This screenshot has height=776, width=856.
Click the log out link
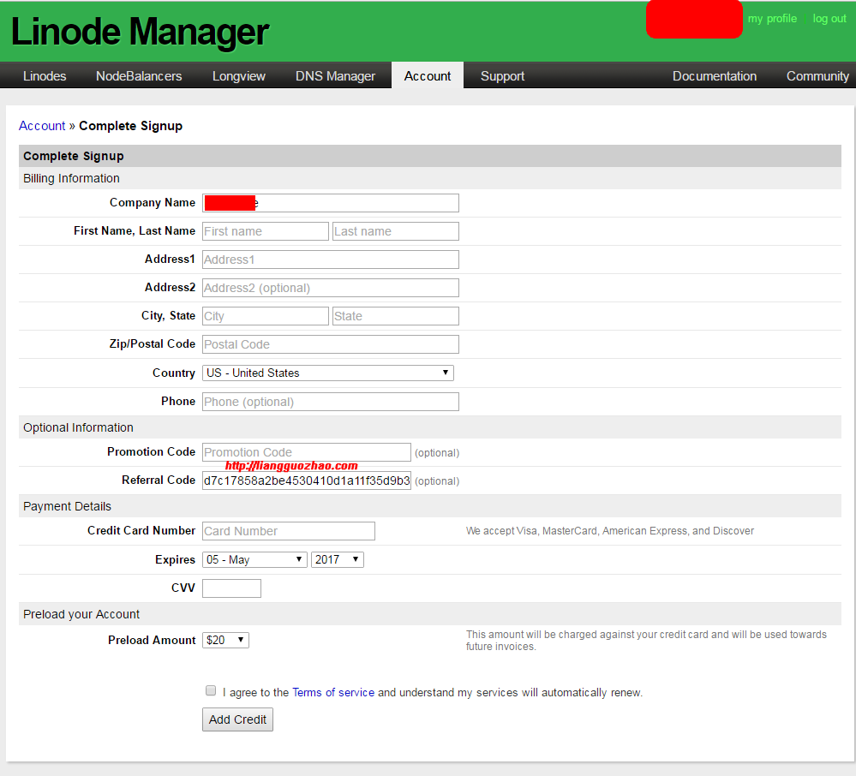(x=829, y=19)
